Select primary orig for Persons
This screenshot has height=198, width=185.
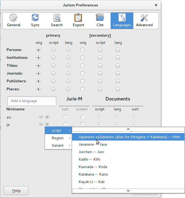point(38,50)
